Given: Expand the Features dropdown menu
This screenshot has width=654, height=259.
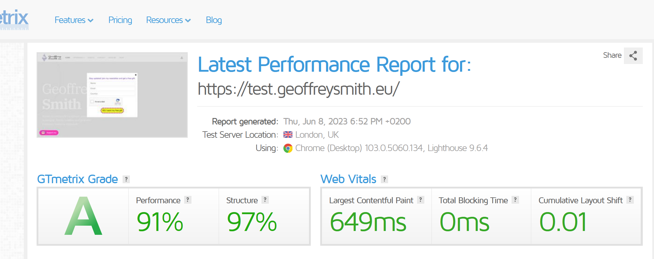Looking at the screenshot, I should click(x=74, y=20).
